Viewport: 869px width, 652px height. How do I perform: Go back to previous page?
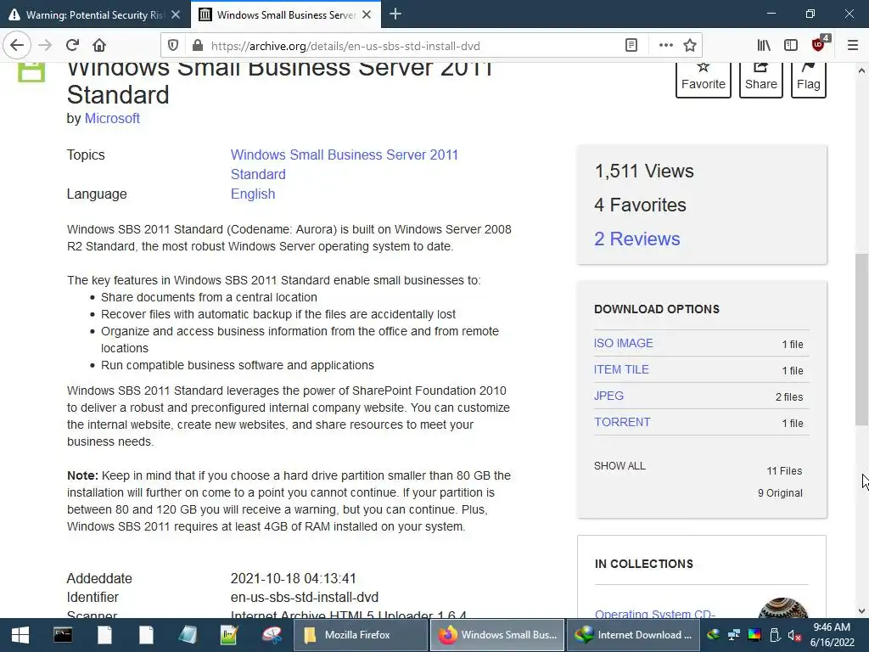pyautogui.click(x=17, y=45)
